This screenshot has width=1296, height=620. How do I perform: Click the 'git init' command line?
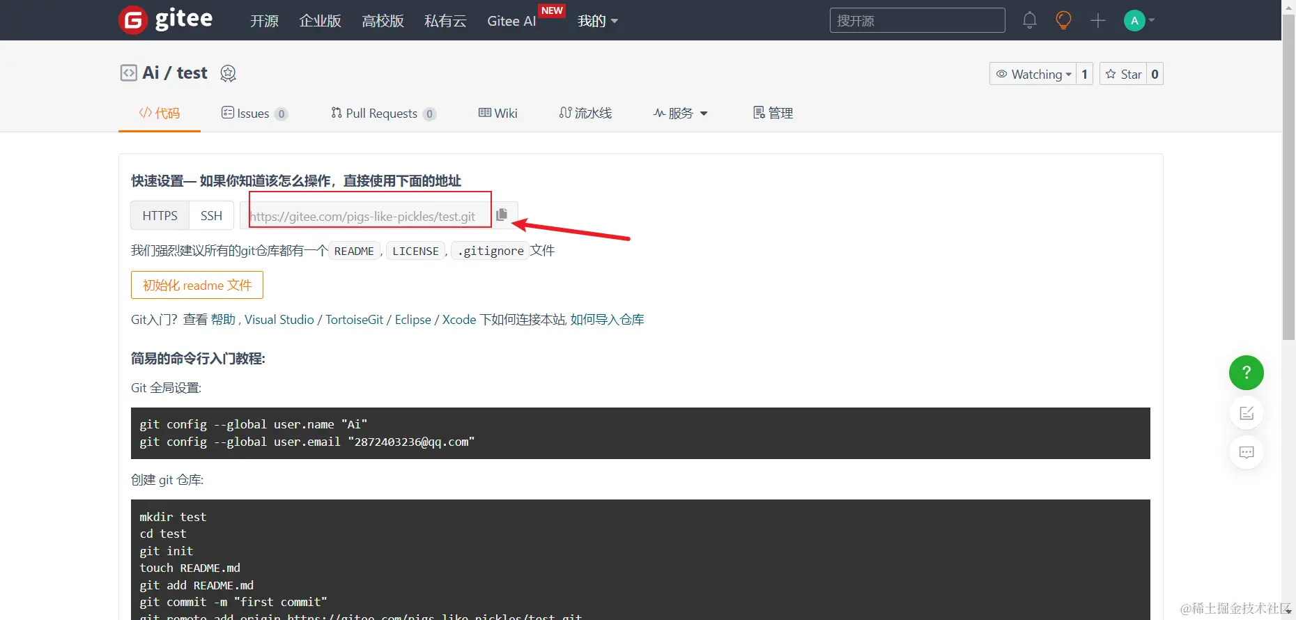coord(166,551)
